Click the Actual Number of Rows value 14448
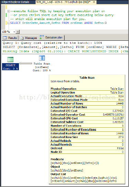Image resolution: width=129 pixels, height=187 pixels. pyautogui.click(x=120, y=104)
